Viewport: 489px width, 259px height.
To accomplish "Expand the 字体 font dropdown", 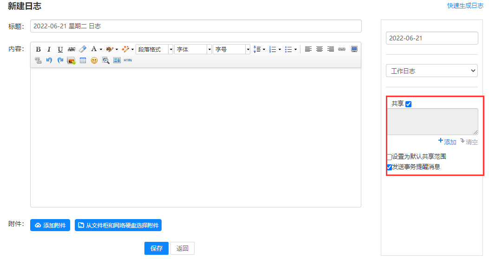I will 193,49.
